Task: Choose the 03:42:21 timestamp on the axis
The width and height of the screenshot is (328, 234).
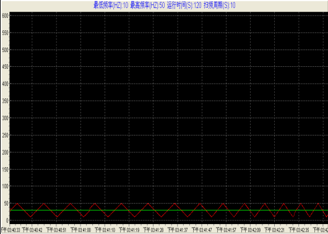Action: coord(275,230)
